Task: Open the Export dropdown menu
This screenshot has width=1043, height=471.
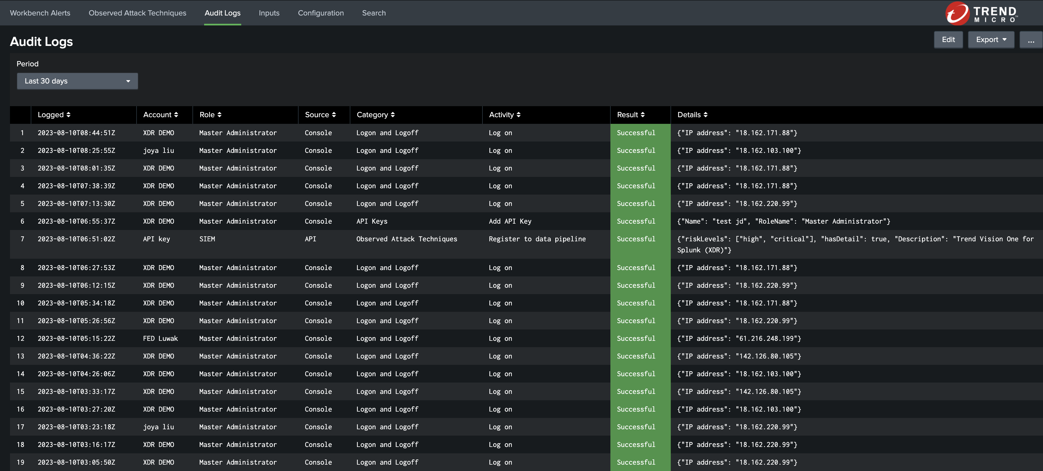Action: [x=991, y=40]
